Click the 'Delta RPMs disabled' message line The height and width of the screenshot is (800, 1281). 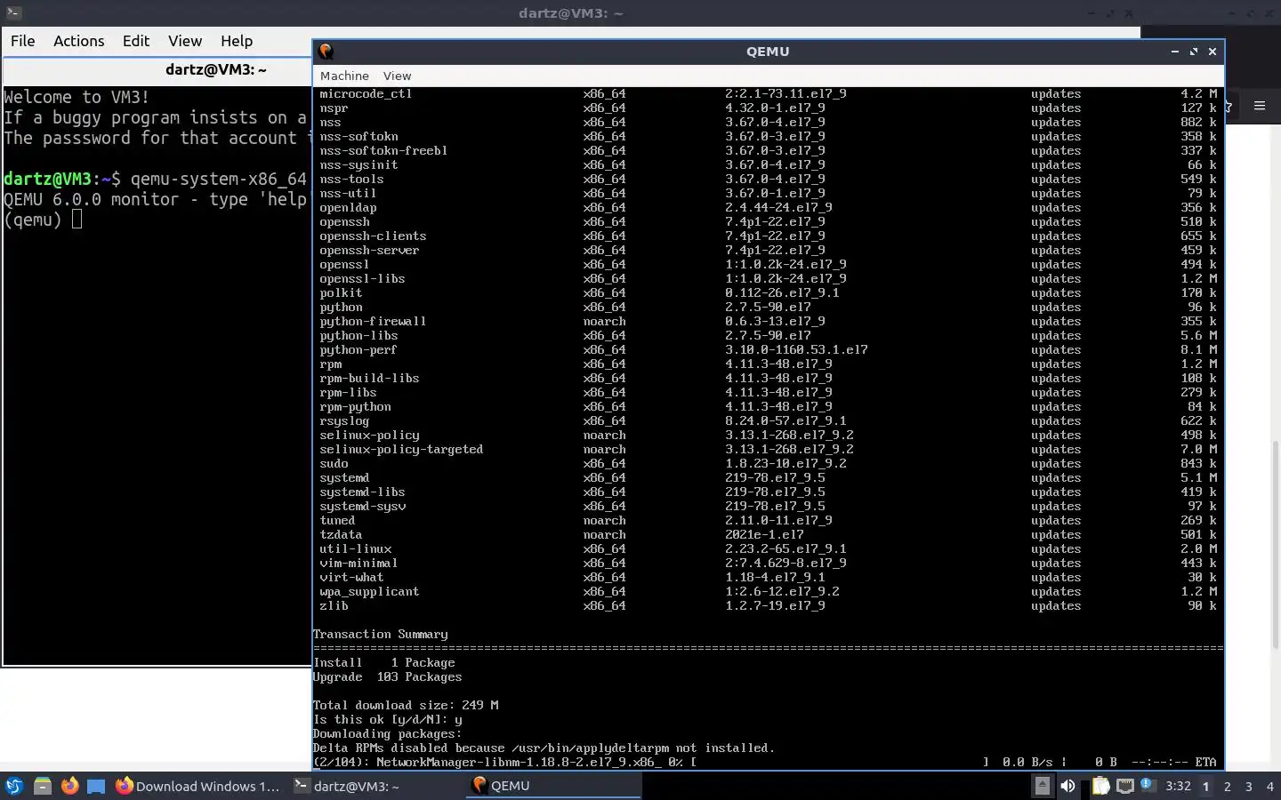point(544,748)
